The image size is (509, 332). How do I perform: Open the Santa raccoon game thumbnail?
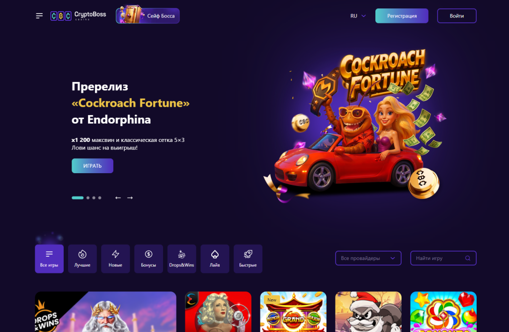368,312
